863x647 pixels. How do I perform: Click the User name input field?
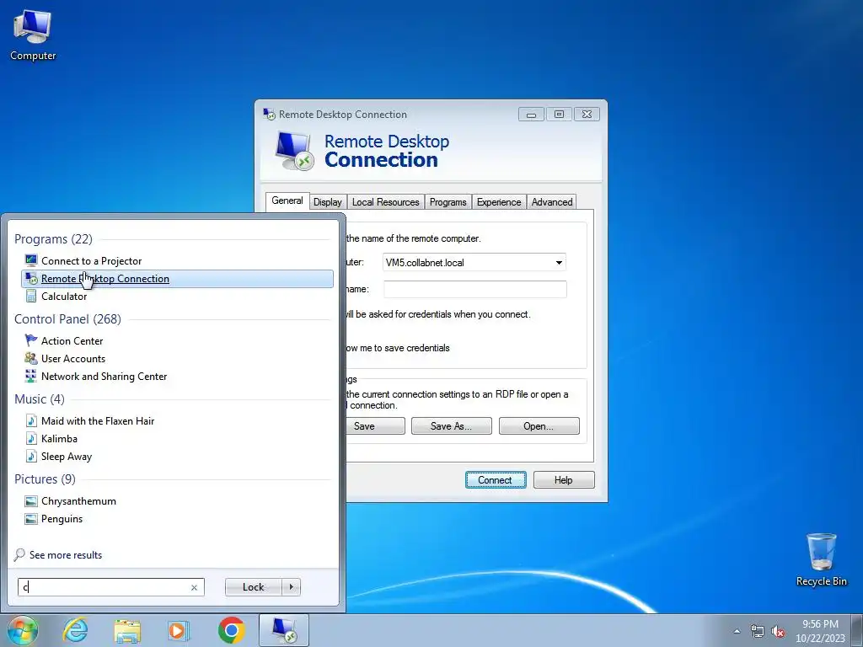click(475, 289)
